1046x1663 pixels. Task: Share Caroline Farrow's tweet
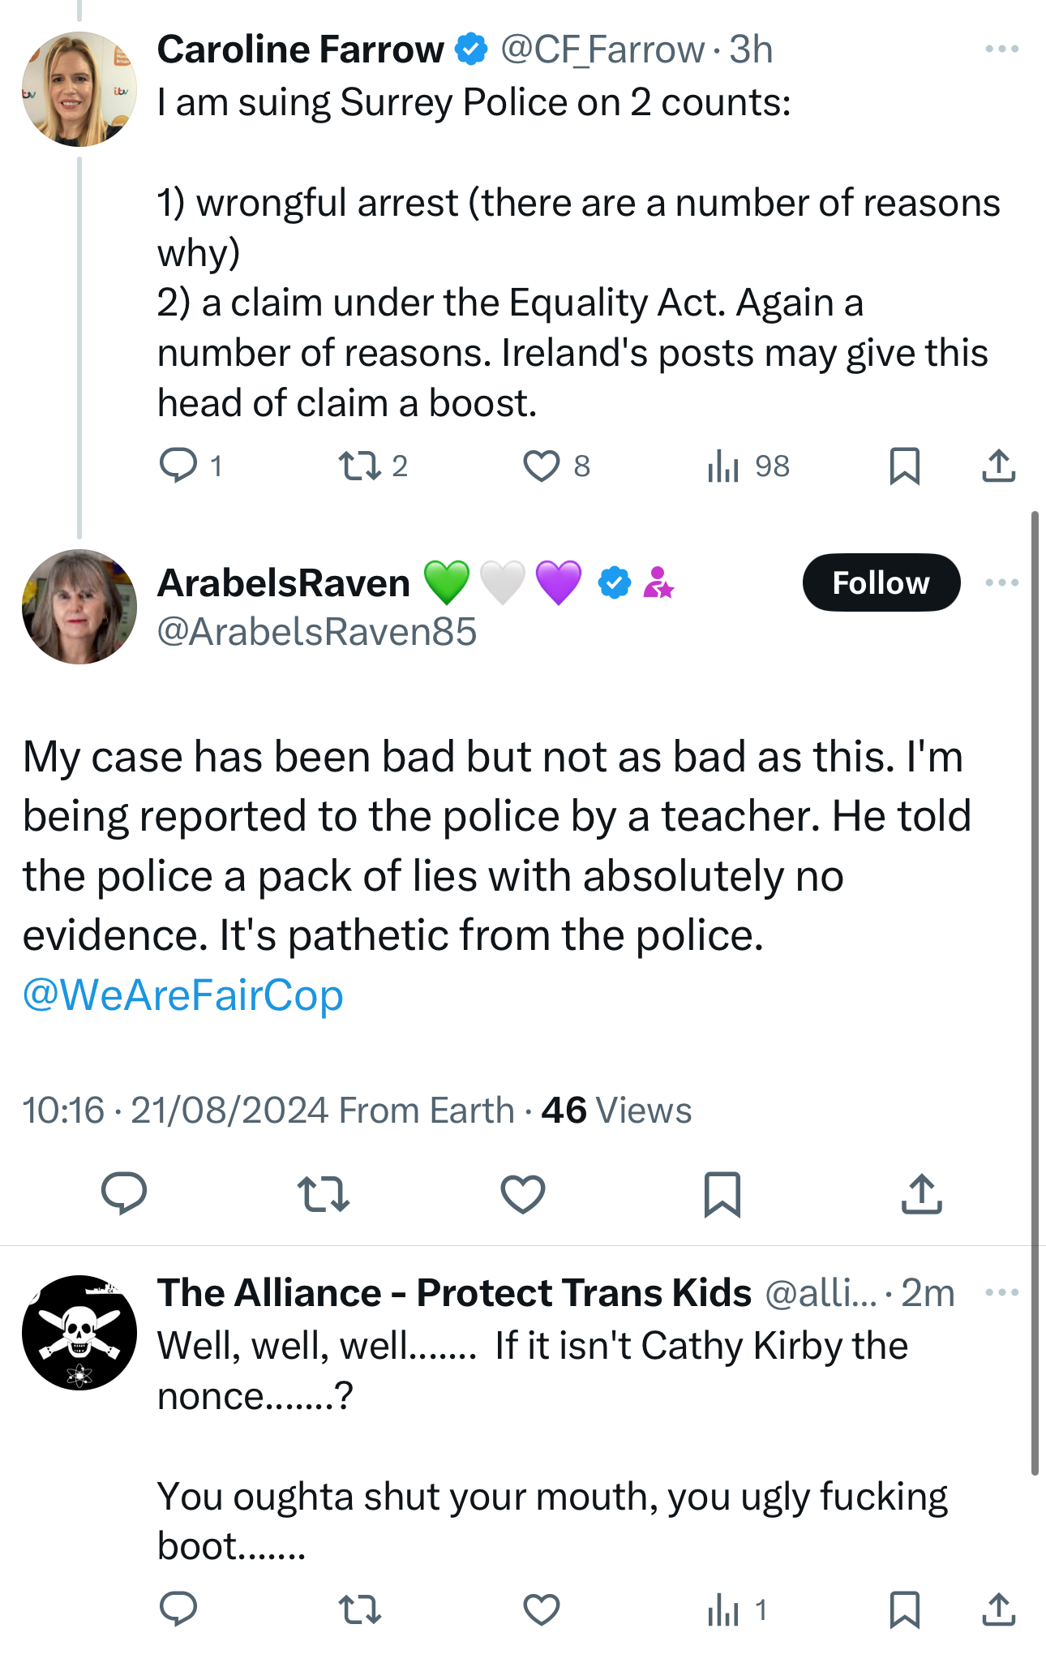(998, 466)
